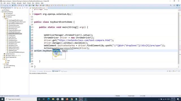The image size is (181, 101).
Task: Click the New Java Package icon
Action: (41, 5)
